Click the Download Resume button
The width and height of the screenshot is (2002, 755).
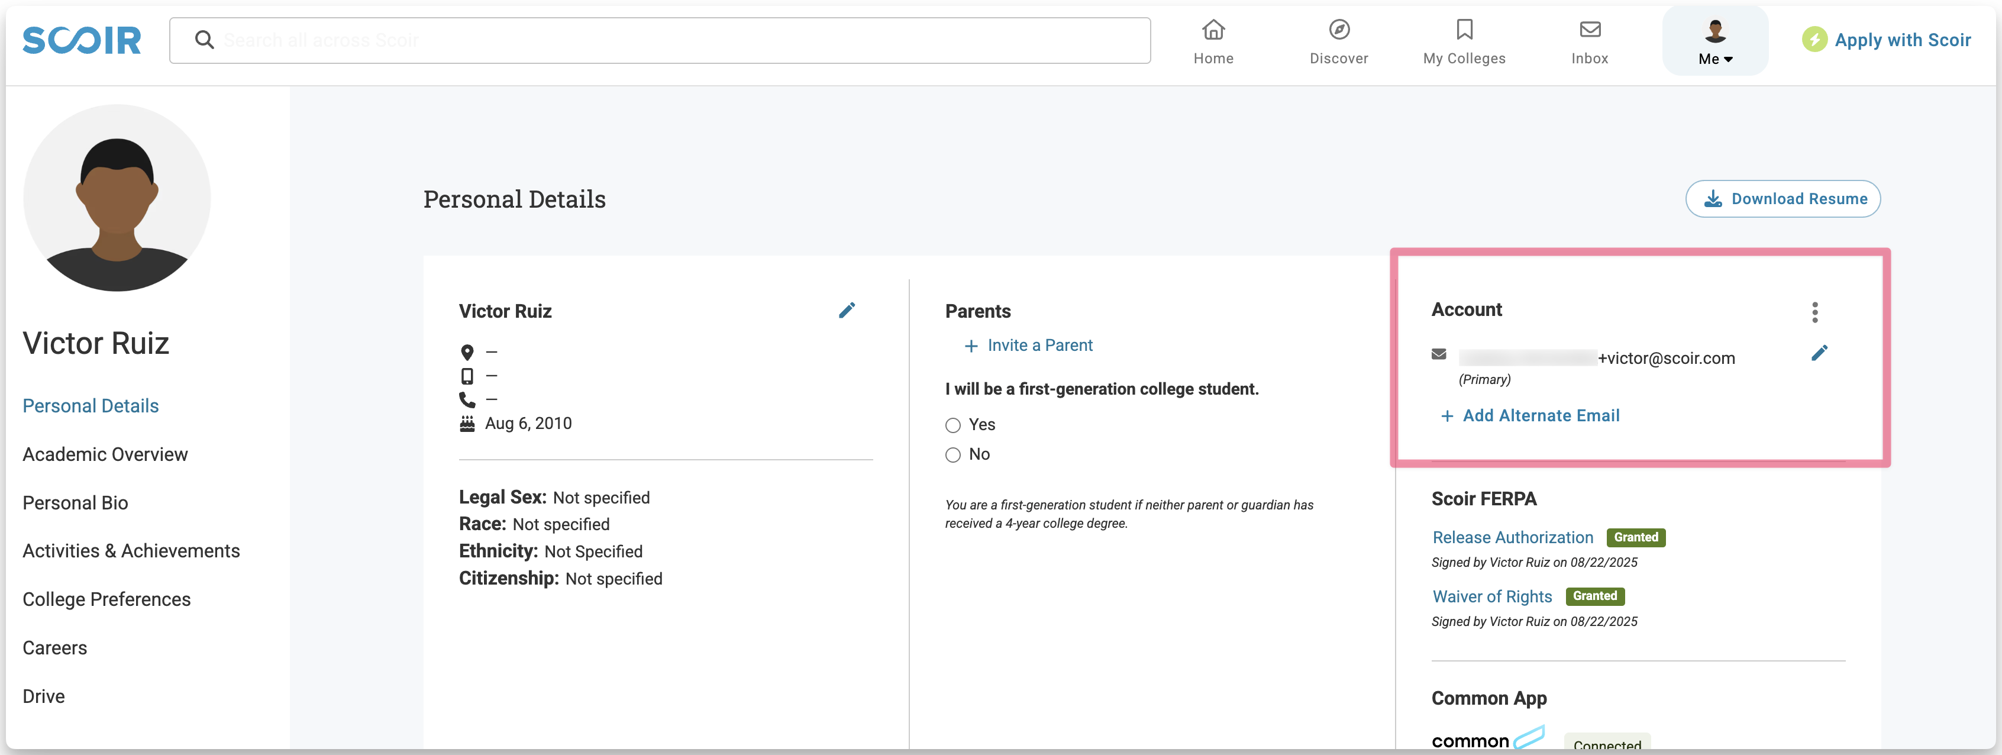(x=1782, y=199)
